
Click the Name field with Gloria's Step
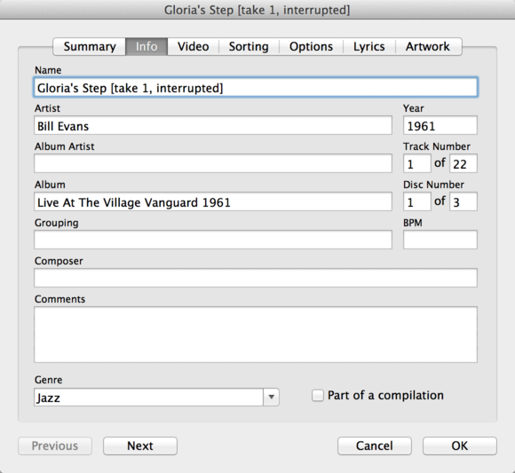point(256,87)
